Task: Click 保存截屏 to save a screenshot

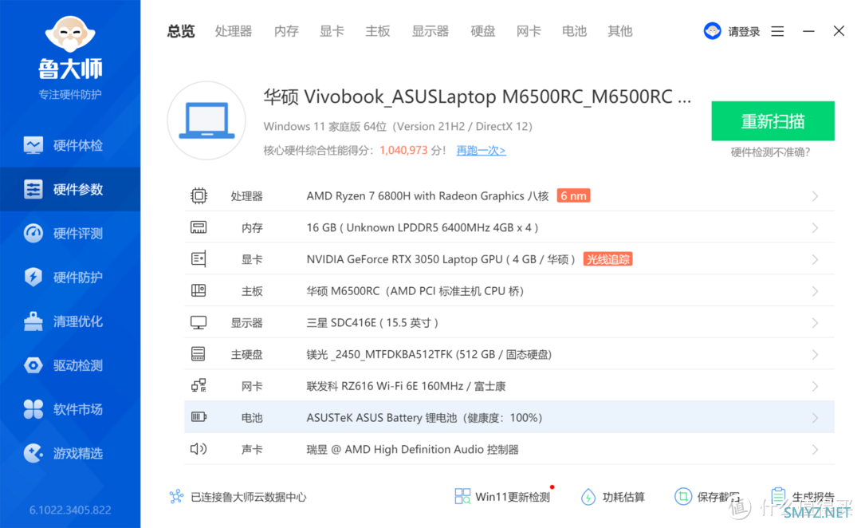Action: coord(707,497)
